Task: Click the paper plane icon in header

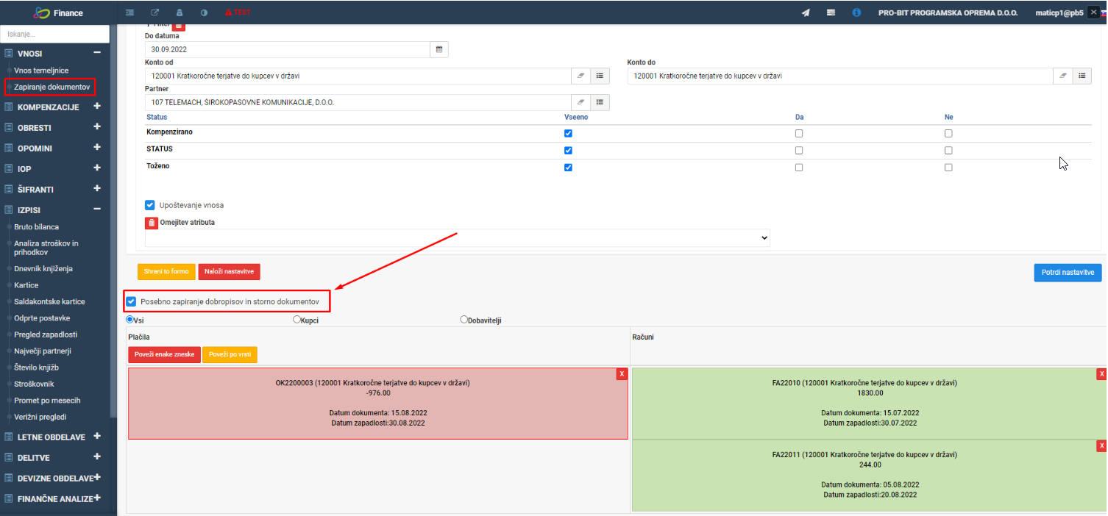Action: pyautogui.click(x=806, y=12)
